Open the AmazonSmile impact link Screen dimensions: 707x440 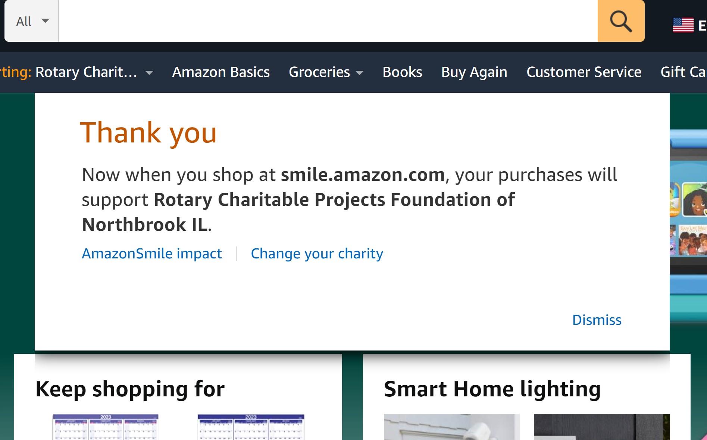click(x=152, y=254)
